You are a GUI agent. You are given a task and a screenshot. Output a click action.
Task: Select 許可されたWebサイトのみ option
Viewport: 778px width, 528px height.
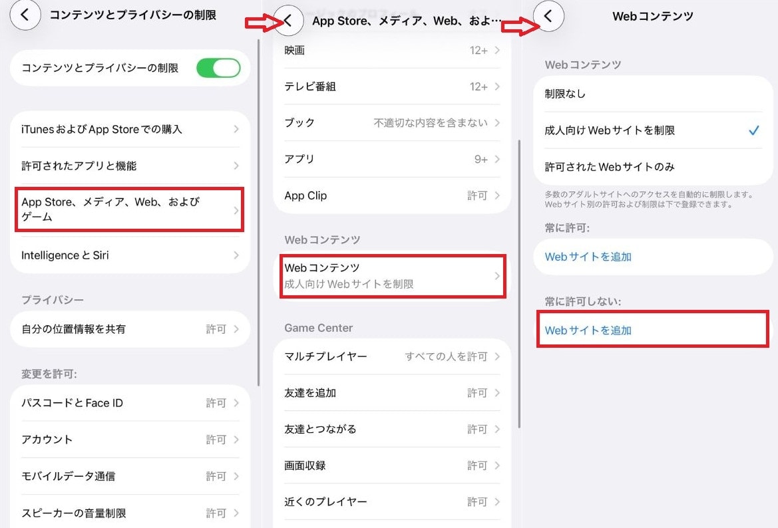pyautogui.click(x=652, y=168)
